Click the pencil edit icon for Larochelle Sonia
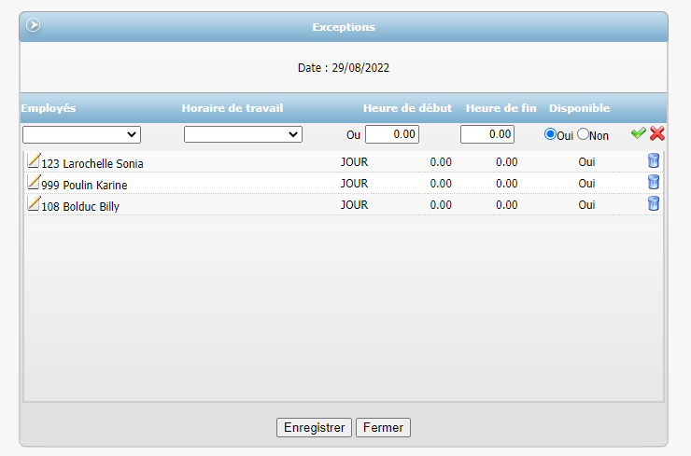The image size is (691, 456). [34, 160]
